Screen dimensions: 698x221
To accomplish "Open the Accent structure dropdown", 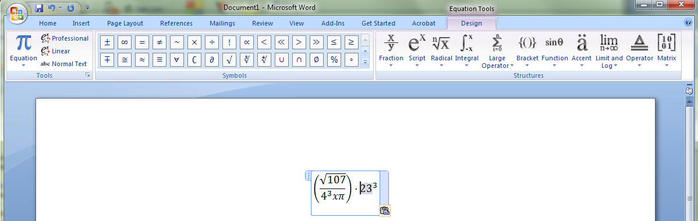I will [x=582, y=52].
